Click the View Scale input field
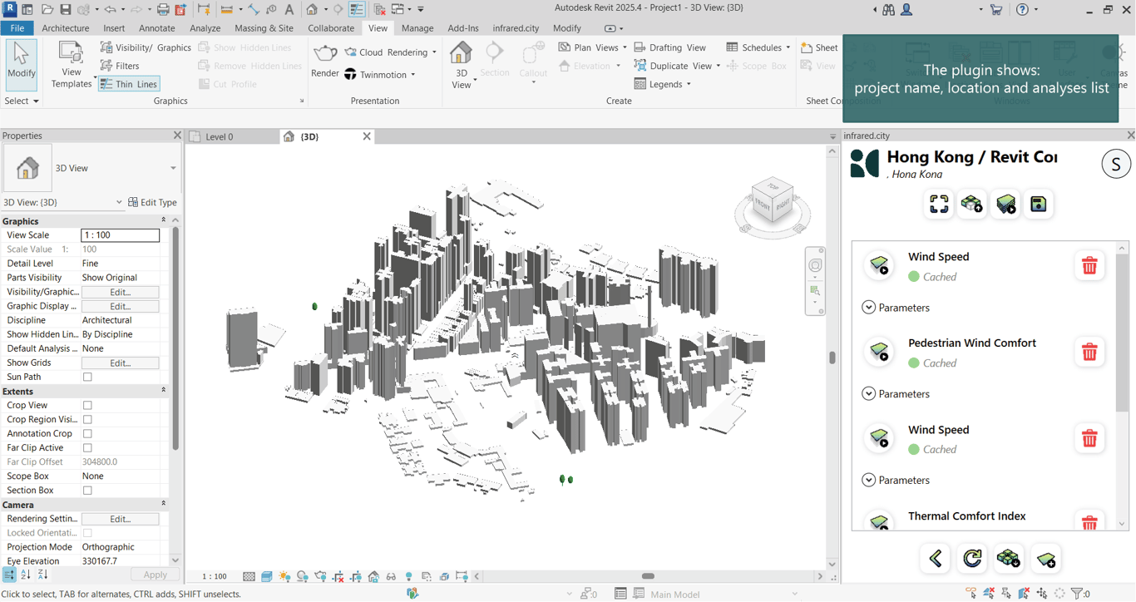Image resolution: width=1136 pixels, height=602 pixels. (x=120, y=235)
